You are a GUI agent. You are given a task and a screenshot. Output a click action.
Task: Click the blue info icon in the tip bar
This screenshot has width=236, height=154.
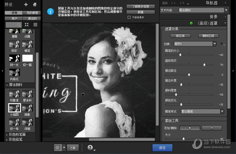(x=51, y=11)
